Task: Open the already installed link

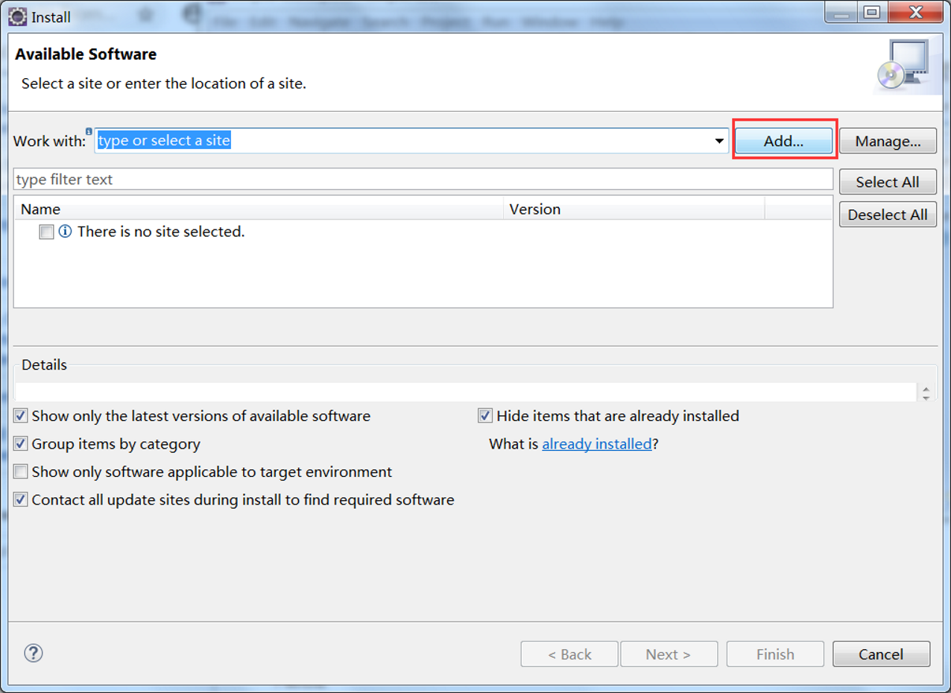Action: (597, 444)
